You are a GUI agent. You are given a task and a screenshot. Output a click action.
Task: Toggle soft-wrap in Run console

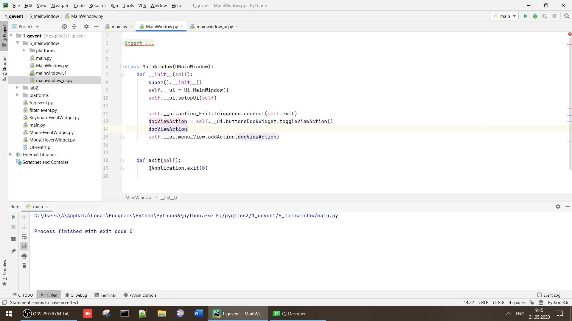tap(24, 237)
